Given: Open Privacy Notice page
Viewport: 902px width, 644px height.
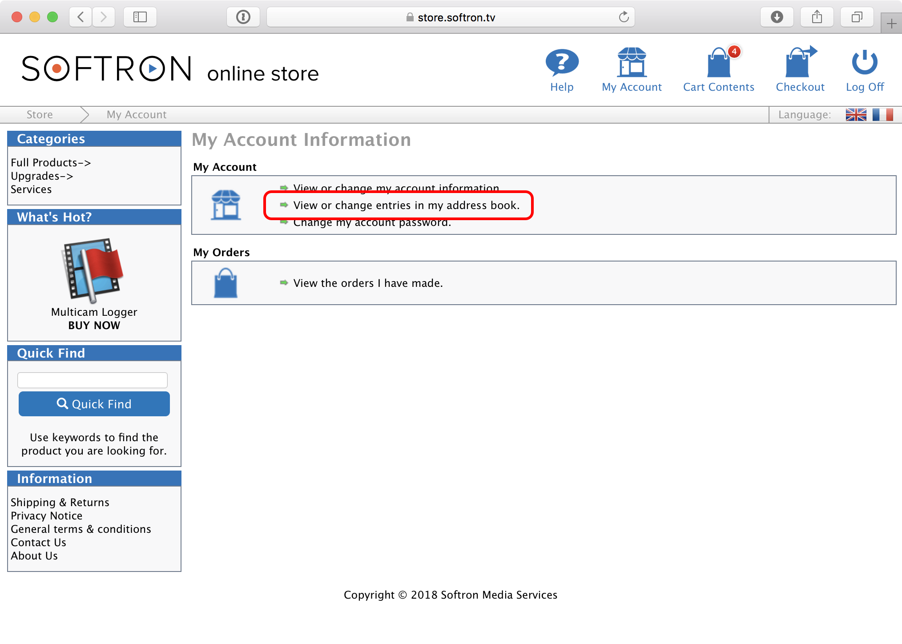Looking at the screenshot, I should click(x=47, y=516).
